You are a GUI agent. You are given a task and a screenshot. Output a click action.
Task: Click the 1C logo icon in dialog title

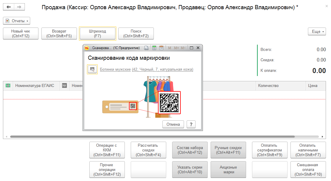[x=87, y=48]
